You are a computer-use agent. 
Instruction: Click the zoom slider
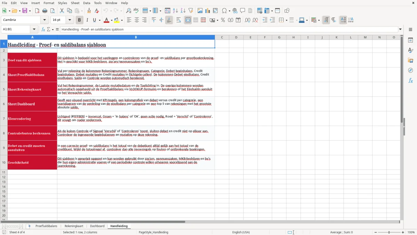tap(389, 232)
